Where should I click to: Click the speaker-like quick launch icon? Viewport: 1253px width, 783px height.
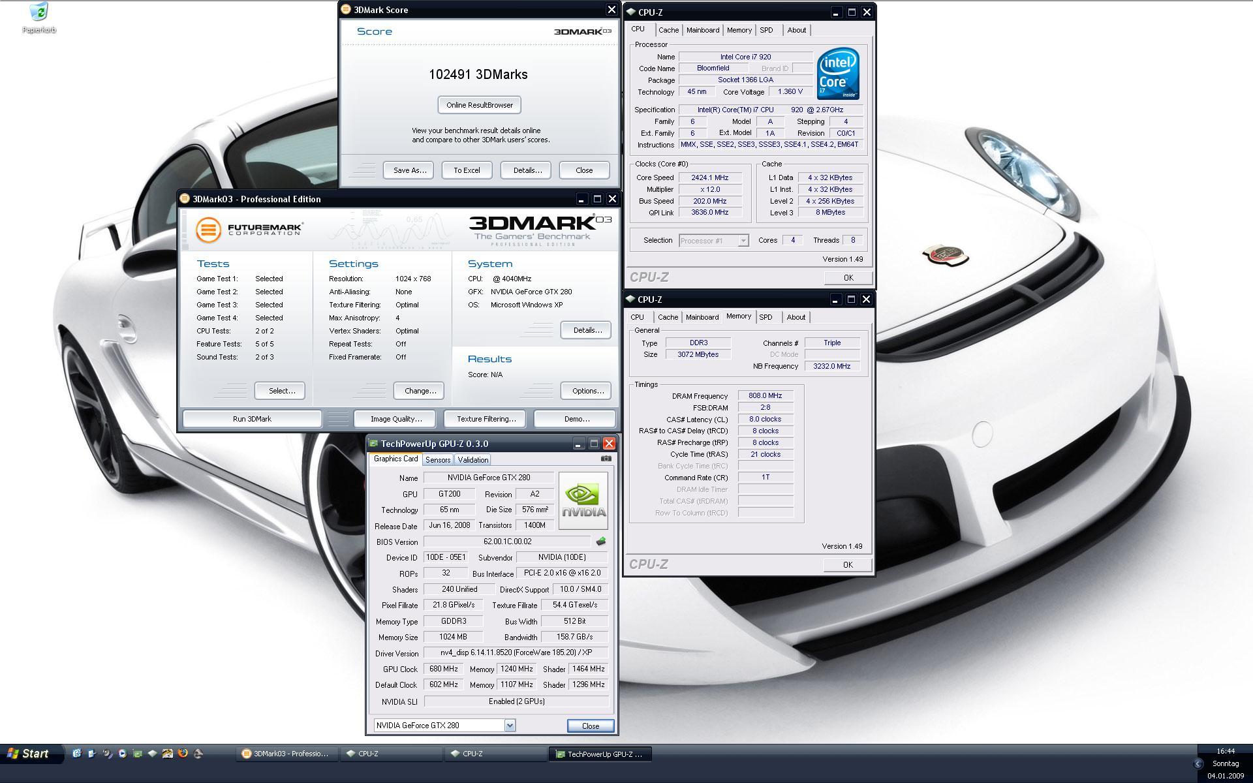coord(107,754)
